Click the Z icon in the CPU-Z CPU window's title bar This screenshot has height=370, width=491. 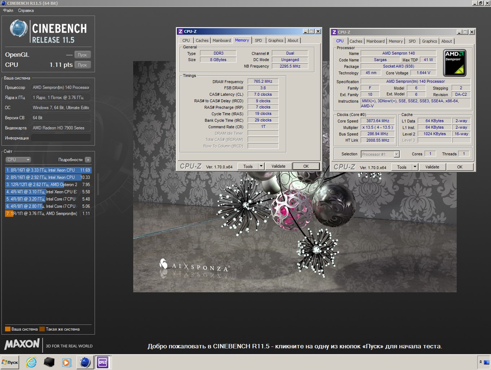pos(334,32)
